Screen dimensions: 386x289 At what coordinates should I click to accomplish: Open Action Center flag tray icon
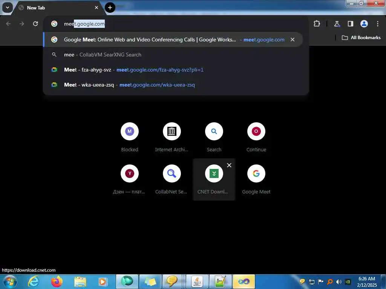320,282
